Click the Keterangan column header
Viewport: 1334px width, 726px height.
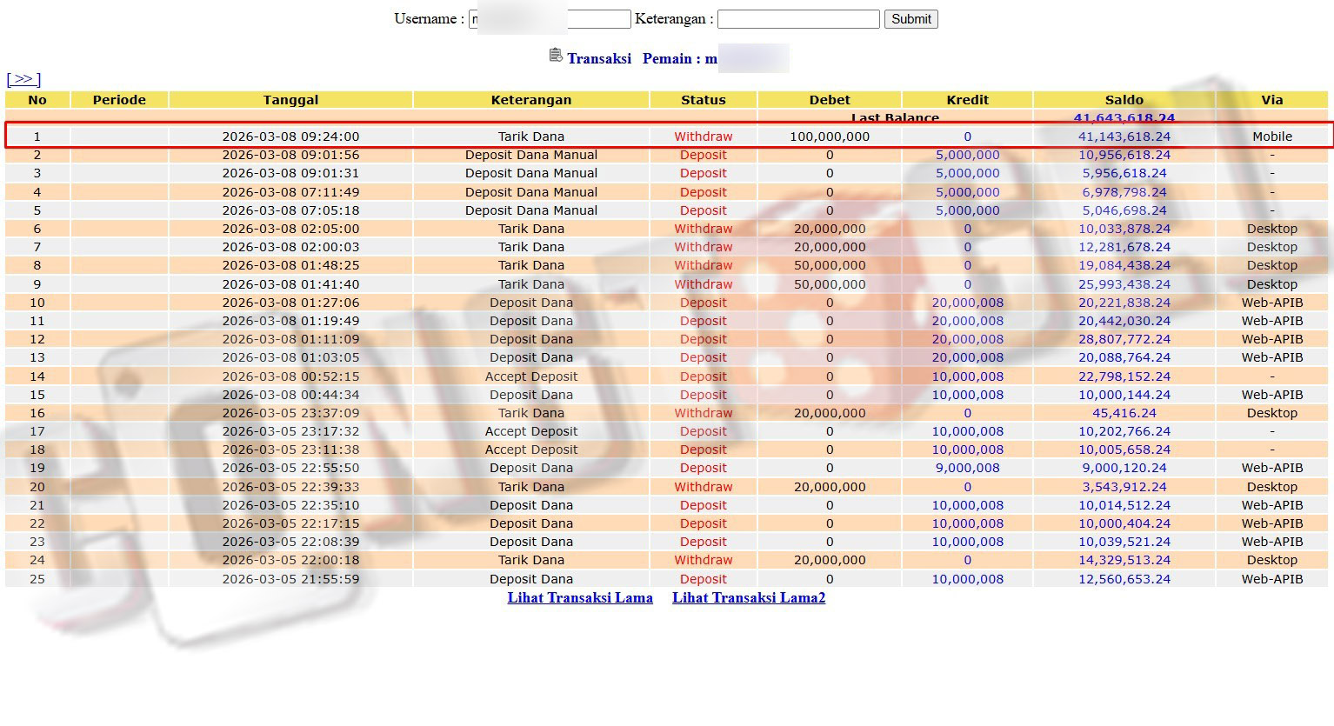point(530,100)
